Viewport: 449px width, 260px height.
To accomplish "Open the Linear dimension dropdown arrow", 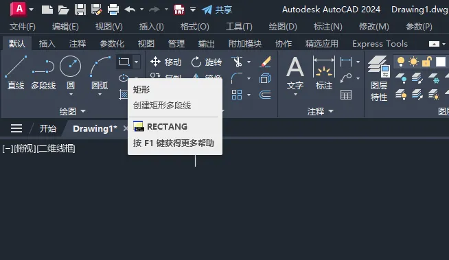I will [x=358, y=62].
